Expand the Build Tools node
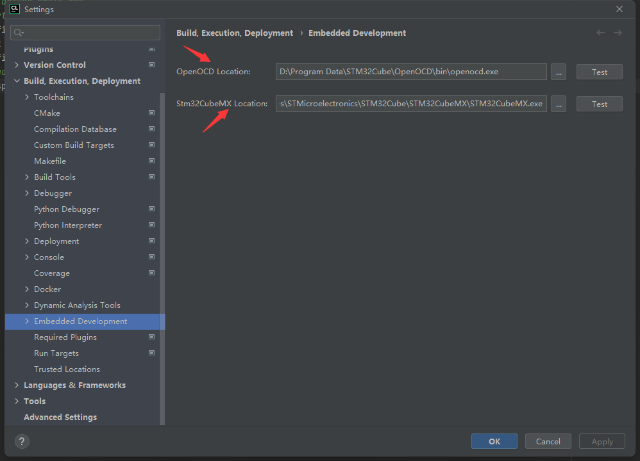Viewport: 640px width, 461px height. 27,177
